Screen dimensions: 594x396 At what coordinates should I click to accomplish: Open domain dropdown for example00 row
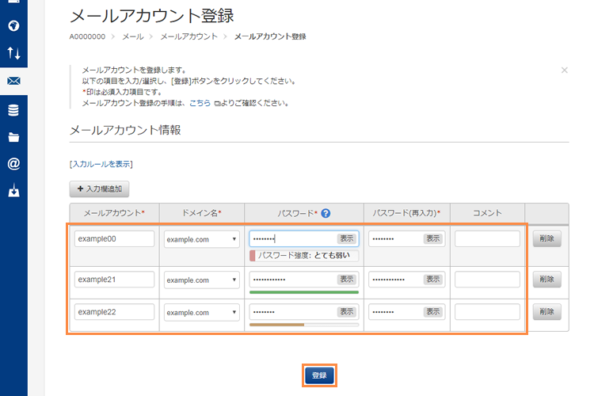point(201,239)
